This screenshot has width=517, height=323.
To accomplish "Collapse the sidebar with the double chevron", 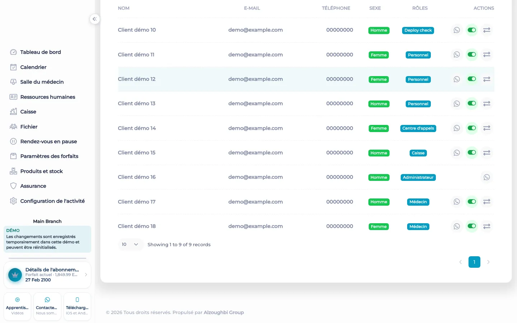I will (94, 19).
